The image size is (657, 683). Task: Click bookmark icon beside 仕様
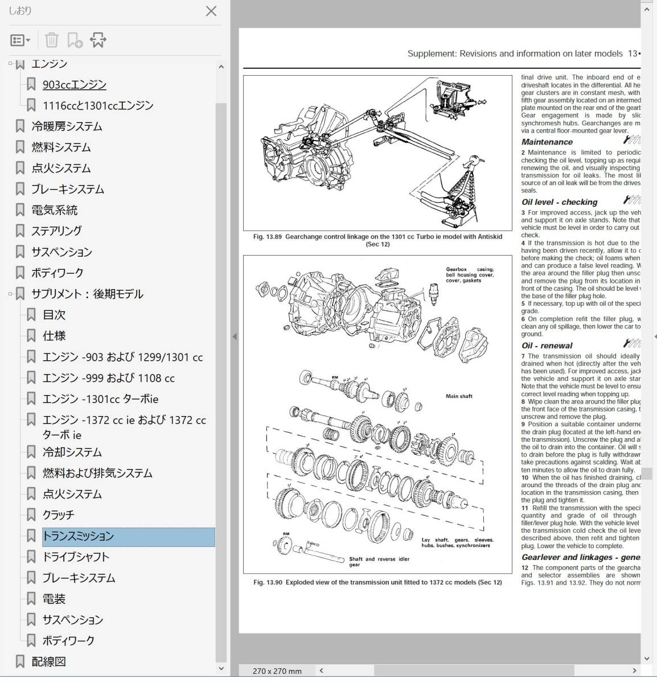31,336
